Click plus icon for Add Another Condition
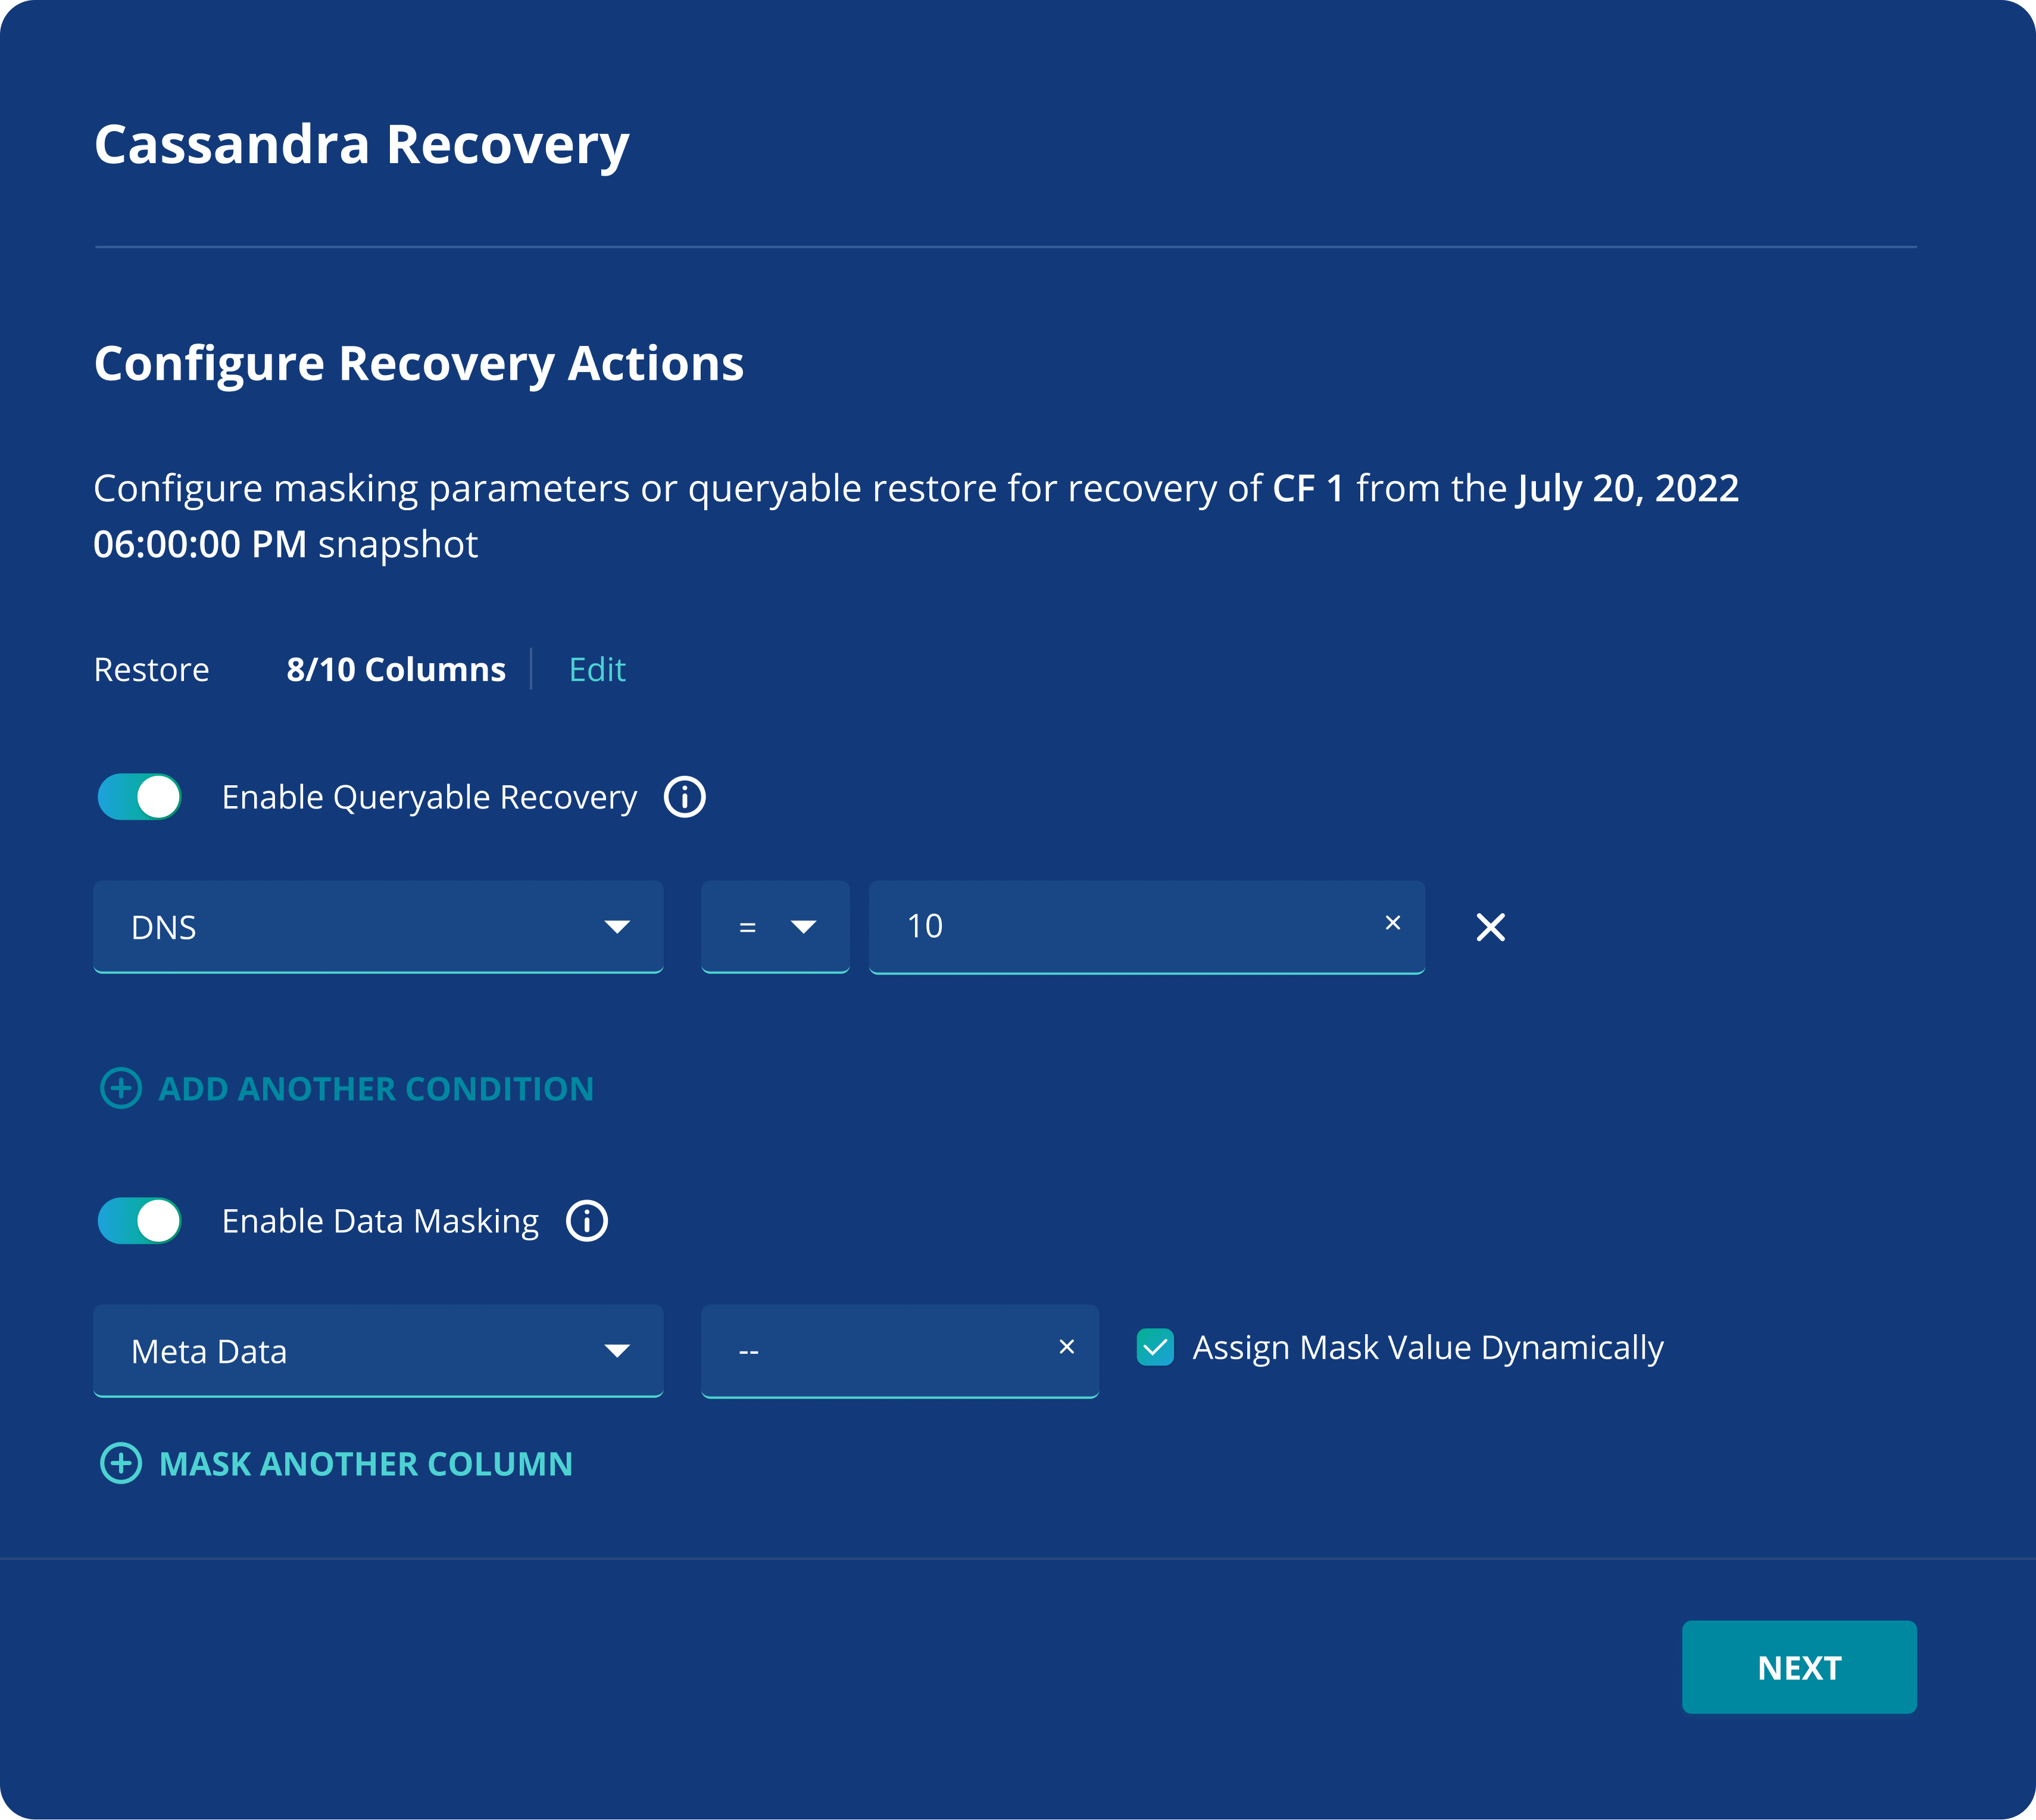This screenshot has height=1820, width=2036. [121, 1088]
